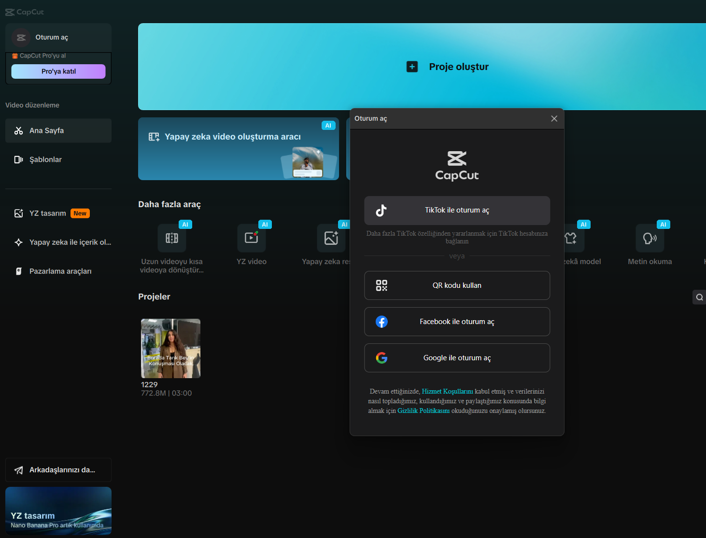Click the plus icon beside Proje oluştur
The height and width of the screenshot is (538, 706).
pos(412,67)
